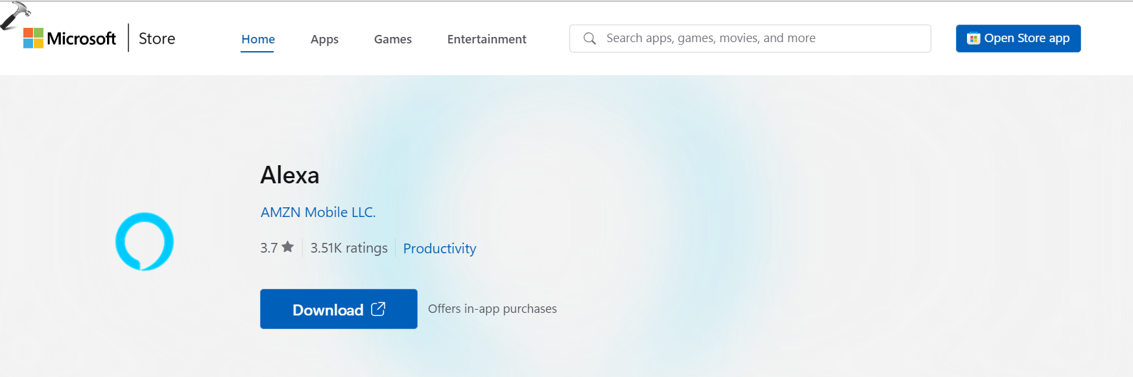The image size is (1133, 377).
Task: Click the hammer icon in the top-left corner
Action: (15, 15)
